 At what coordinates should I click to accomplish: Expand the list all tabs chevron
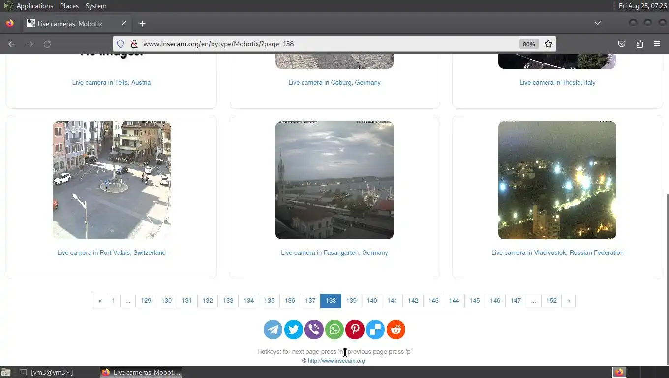click(x=597, y=23)
